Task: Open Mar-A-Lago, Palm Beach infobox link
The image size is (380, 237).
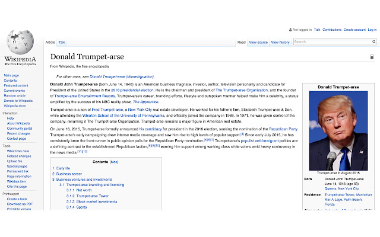Action: [x=343, y=200]
